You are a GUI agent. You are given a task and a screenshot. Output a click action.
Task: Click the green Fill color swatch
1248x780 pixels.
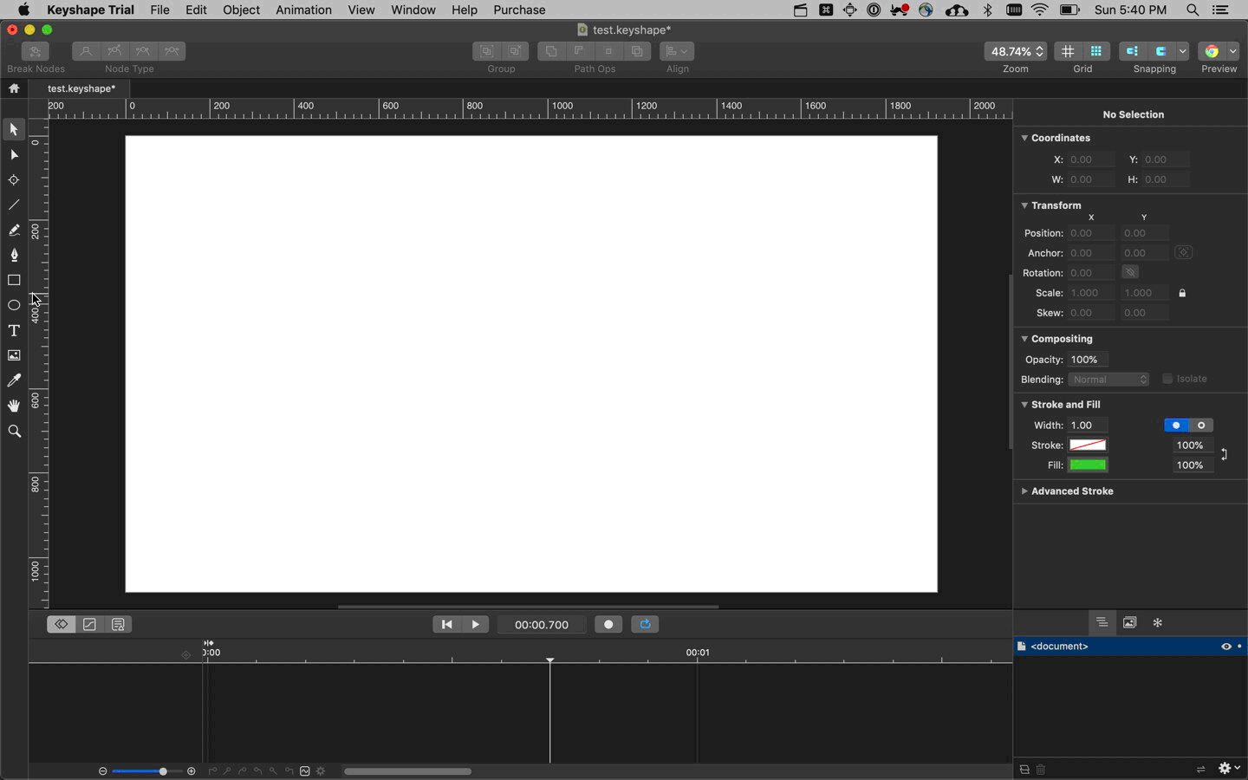(1088, 465)
